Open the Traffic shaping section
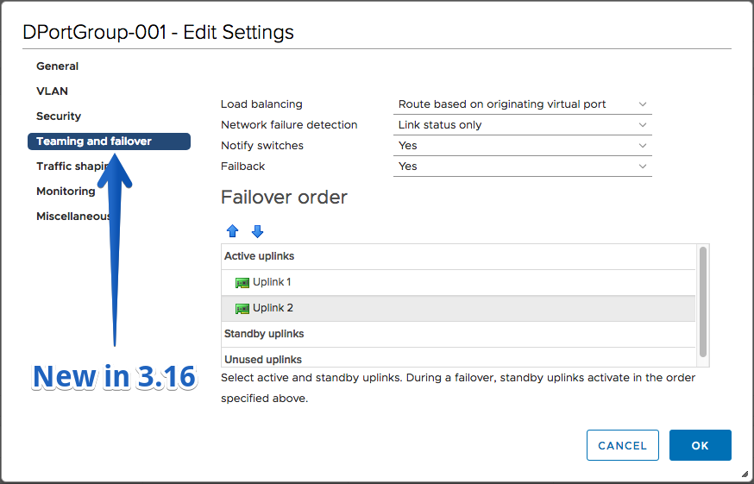Image resolution: width=754 pixels, height=484 pixels. tap(72, 167)
